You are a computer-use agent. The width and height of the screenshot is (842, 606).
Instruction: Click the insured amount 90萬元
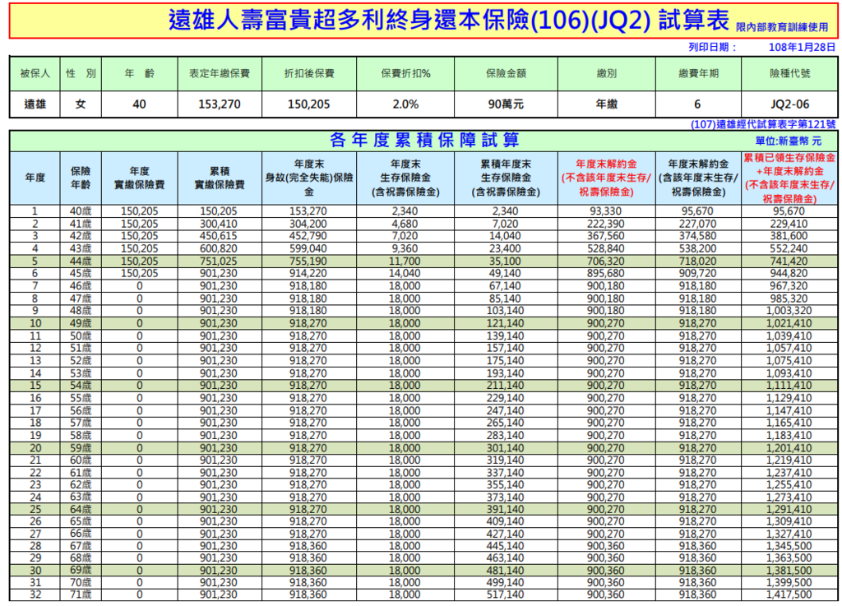pos(506,104)
